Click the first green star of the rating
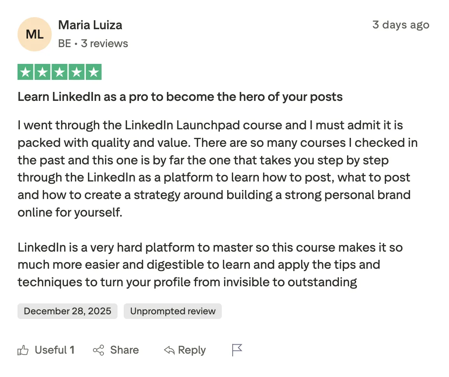449x377 pixels. pos(25,72)
